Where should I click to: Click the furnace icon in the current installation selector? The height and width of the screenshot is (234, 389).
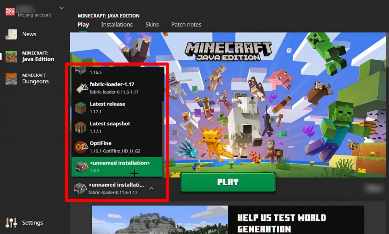pos(80,188)
